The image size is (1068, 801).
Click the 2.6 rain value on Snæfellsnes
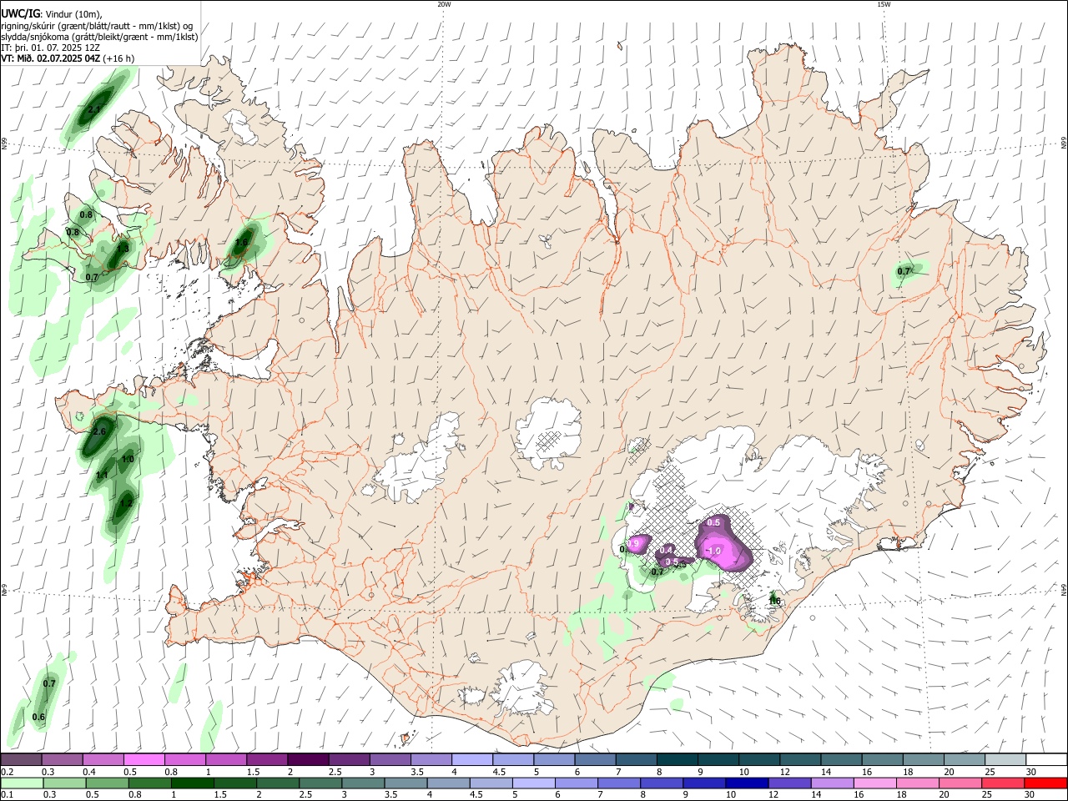click(x=98, y=431)
